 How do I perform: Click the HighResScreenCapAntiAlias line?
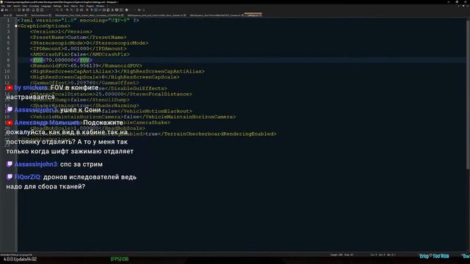pyautogui.click(x=117, y=72)
